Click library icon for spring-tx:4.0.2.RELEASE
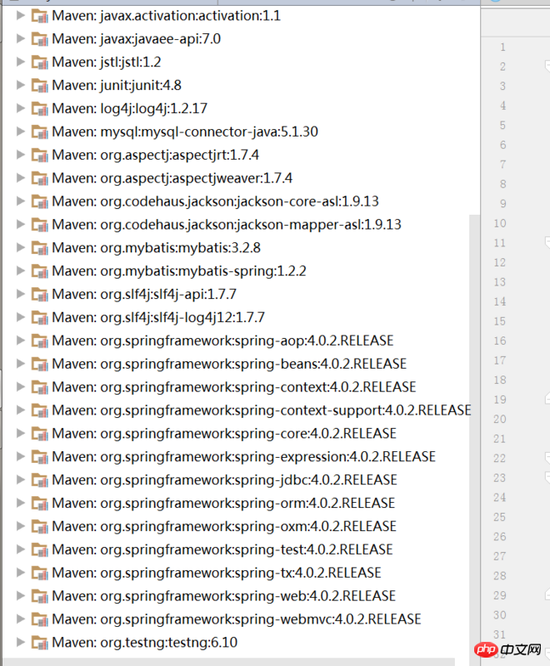The image size is (550, 666). tap(39, 574)
